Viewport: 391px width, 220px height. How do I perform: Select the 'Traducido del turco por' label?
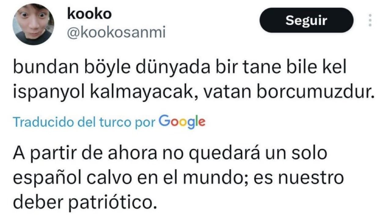85,122
